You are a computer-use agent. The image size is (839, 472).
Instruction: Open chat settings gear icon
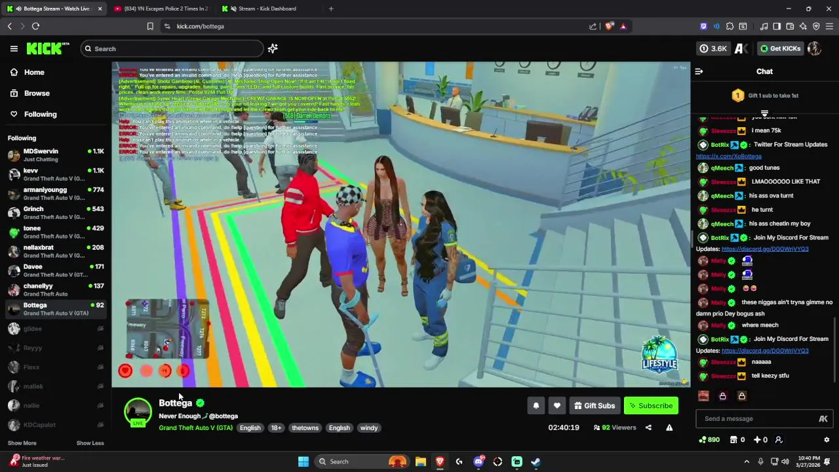point(827,440)
